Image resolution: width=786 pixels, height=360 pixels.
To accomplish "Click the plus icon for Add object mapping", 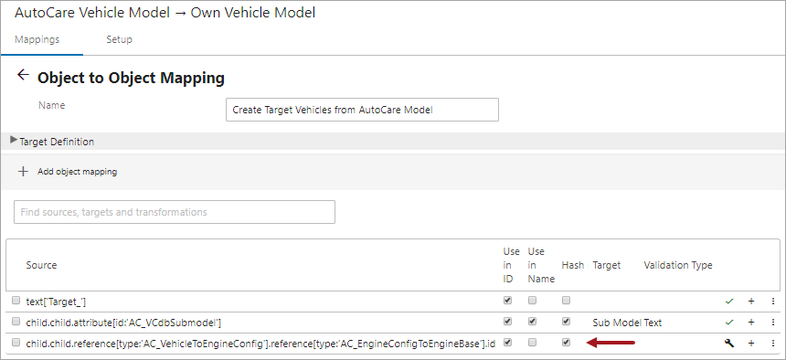I will [23, 172].
